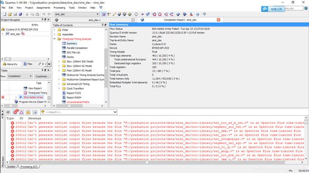Viewport: 309px width, 173px height.
Task: Open the Tools menu
Action: click(x=71, y=8)
